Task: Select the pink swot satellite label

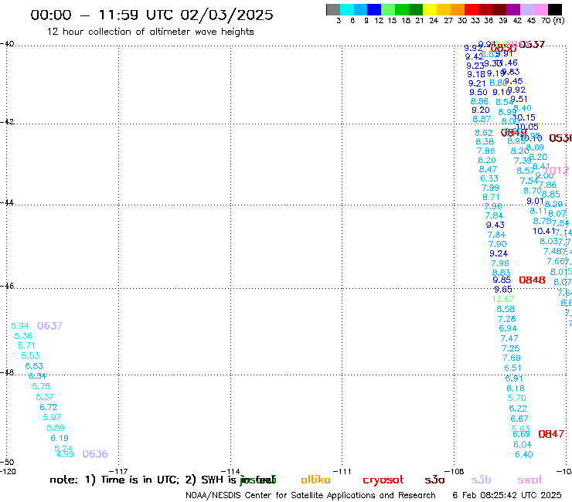Action: 530,480
